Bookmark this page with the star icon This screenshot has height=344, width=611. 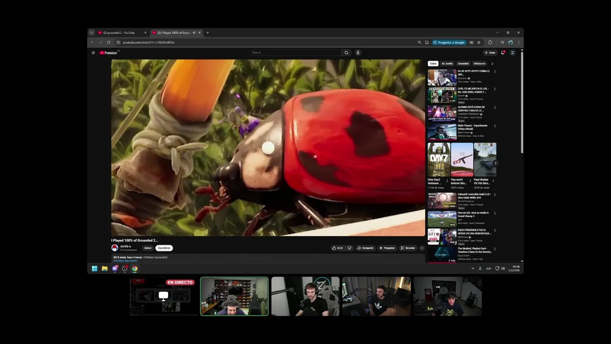[x=479, y=42]
